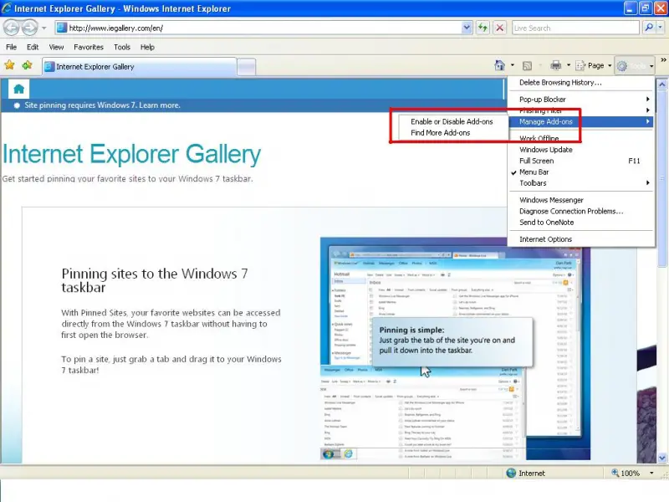This screenshot has width=669, height=502.
Task: Select Delete Browsing History menu item
Action: pyautogui.click(x=581, y=82)
